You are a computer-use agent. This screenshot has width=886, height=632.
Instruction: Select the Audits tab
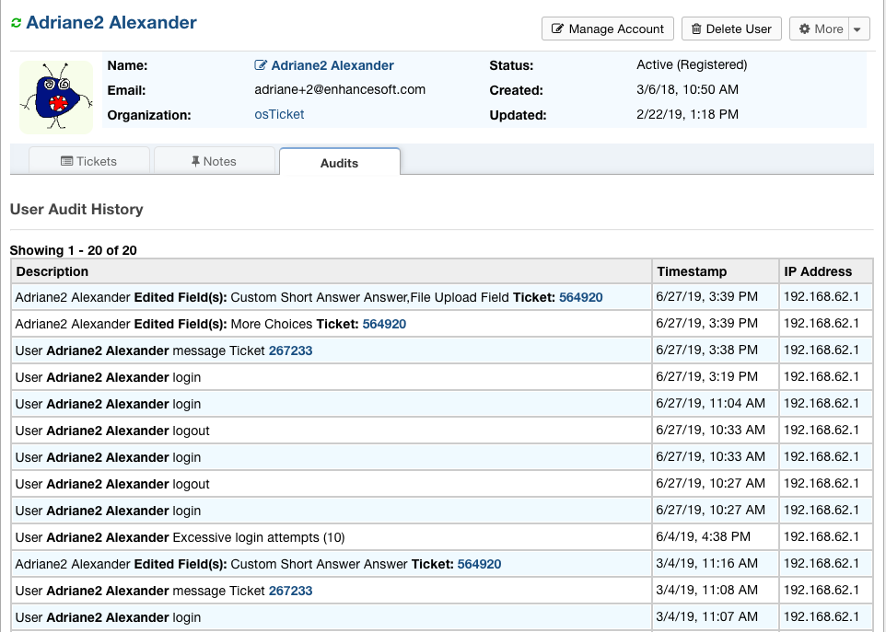tap(339, 162)
